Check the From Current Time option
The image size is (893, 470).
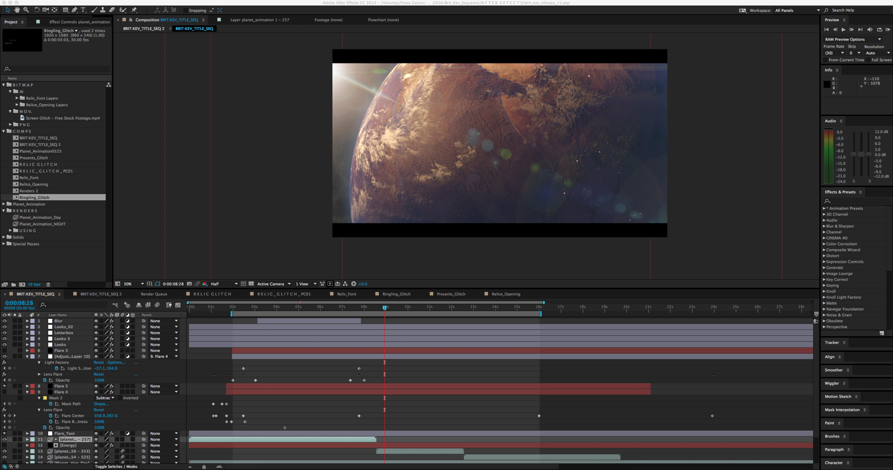pyautogui.click(x=825, y=60)
